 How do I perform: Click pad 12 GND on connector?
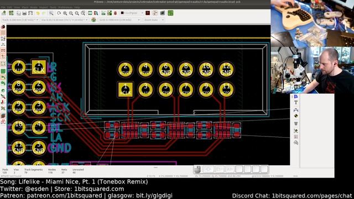pyautogui.click(x=226, y=69)
